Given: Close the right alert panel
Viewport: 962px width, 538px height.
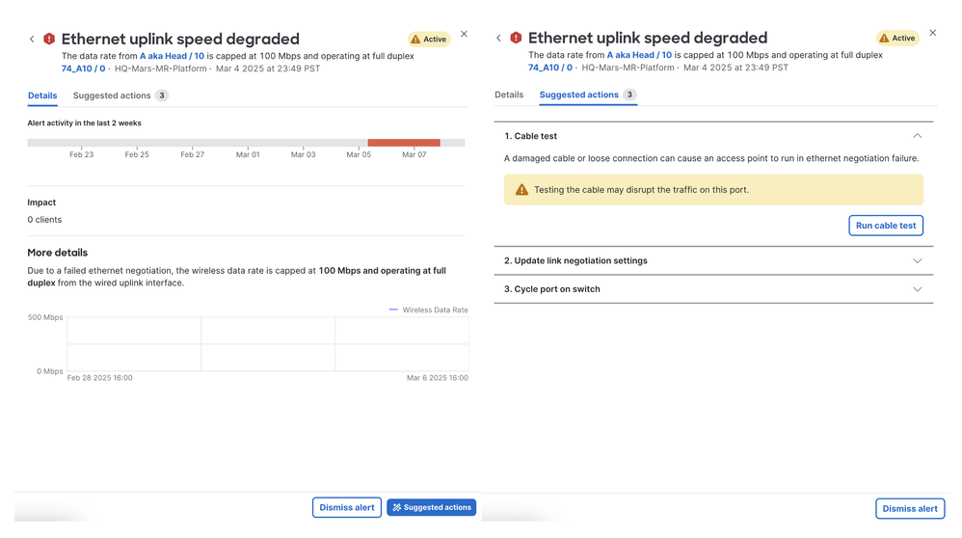Looking at the screenshot, I should point(932,34).
